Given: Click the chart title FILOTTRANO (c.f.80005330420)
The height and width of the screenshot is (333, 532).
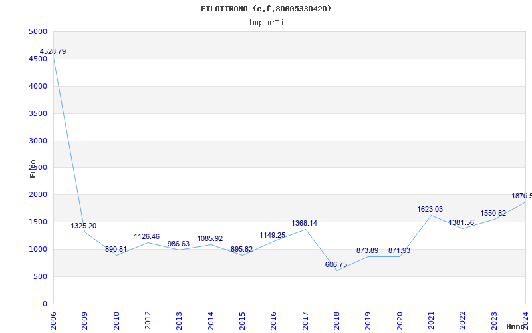Looking at the screenshot, I should 266,9.
